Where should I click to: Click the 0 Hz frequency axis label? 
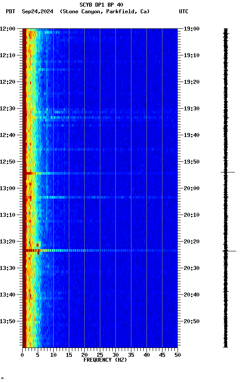point(22,356)
